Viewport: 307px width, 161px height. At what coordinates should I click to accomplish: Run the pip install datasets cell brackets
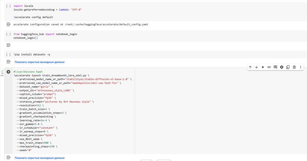[x=9, y=54]
